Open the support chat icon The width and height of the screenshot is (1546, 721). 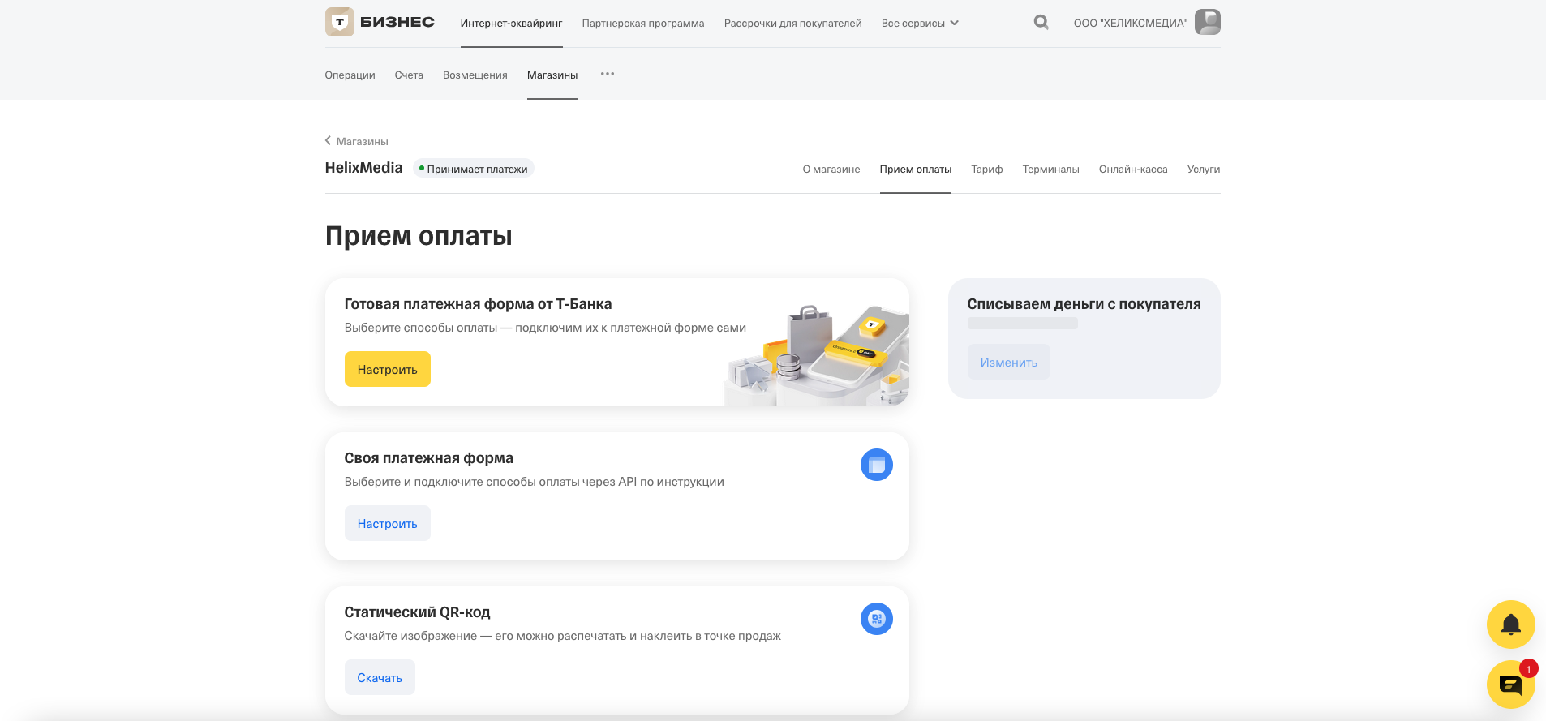(1510, 685)
